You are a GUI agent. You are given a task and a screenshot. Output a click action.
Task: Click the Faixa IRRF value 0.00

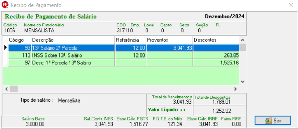[237, 124]
